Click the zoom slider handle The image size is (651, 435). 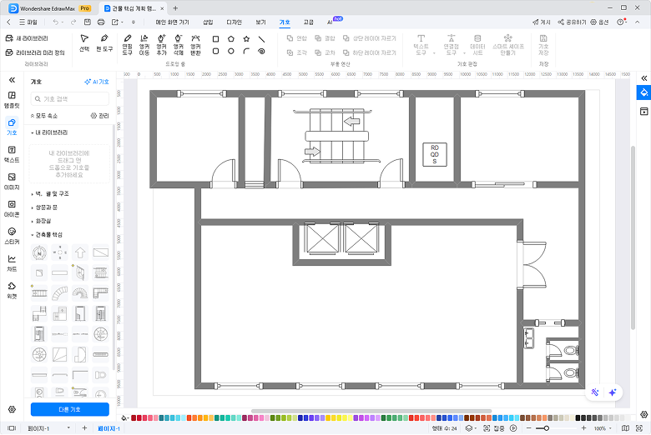point(547,428)
